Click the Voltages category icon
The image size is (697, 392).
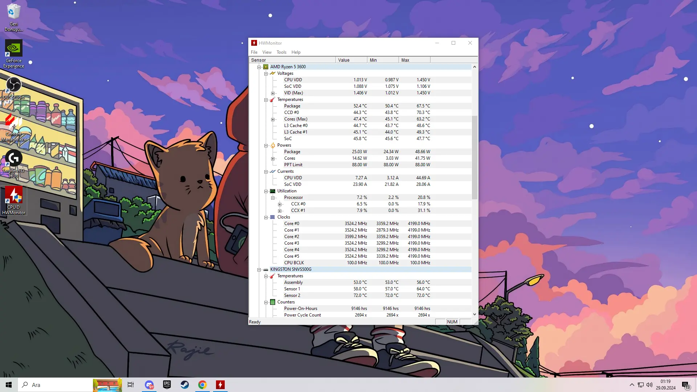(273, 73)
